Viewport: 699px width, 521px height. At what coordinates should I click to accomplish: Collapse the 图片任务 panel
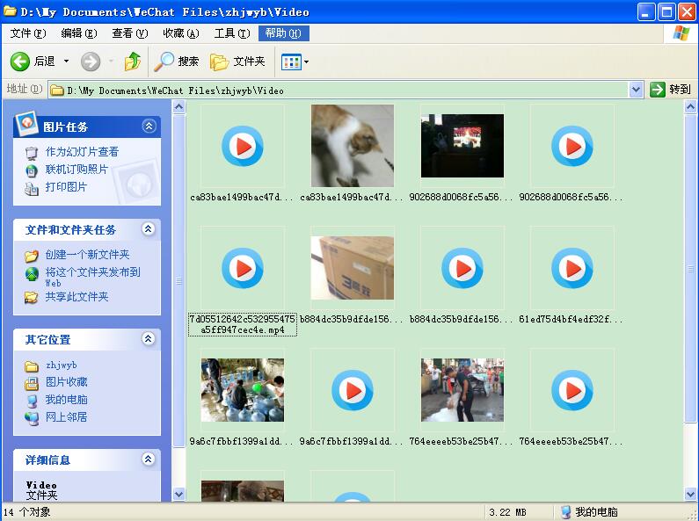(149, 127)
